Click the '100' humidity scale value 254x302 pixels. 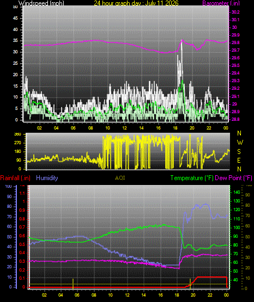click(8, 186)
